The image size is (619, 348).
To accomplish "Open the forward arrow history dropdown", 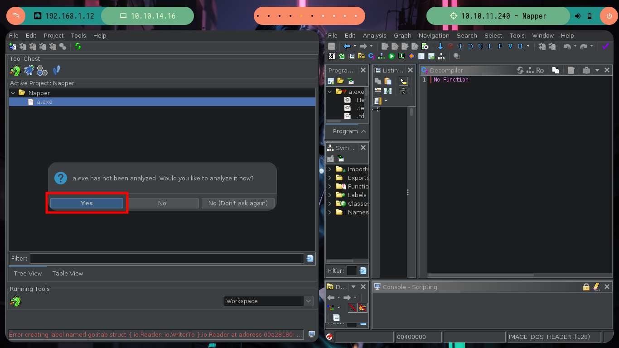I will [371, 46].
